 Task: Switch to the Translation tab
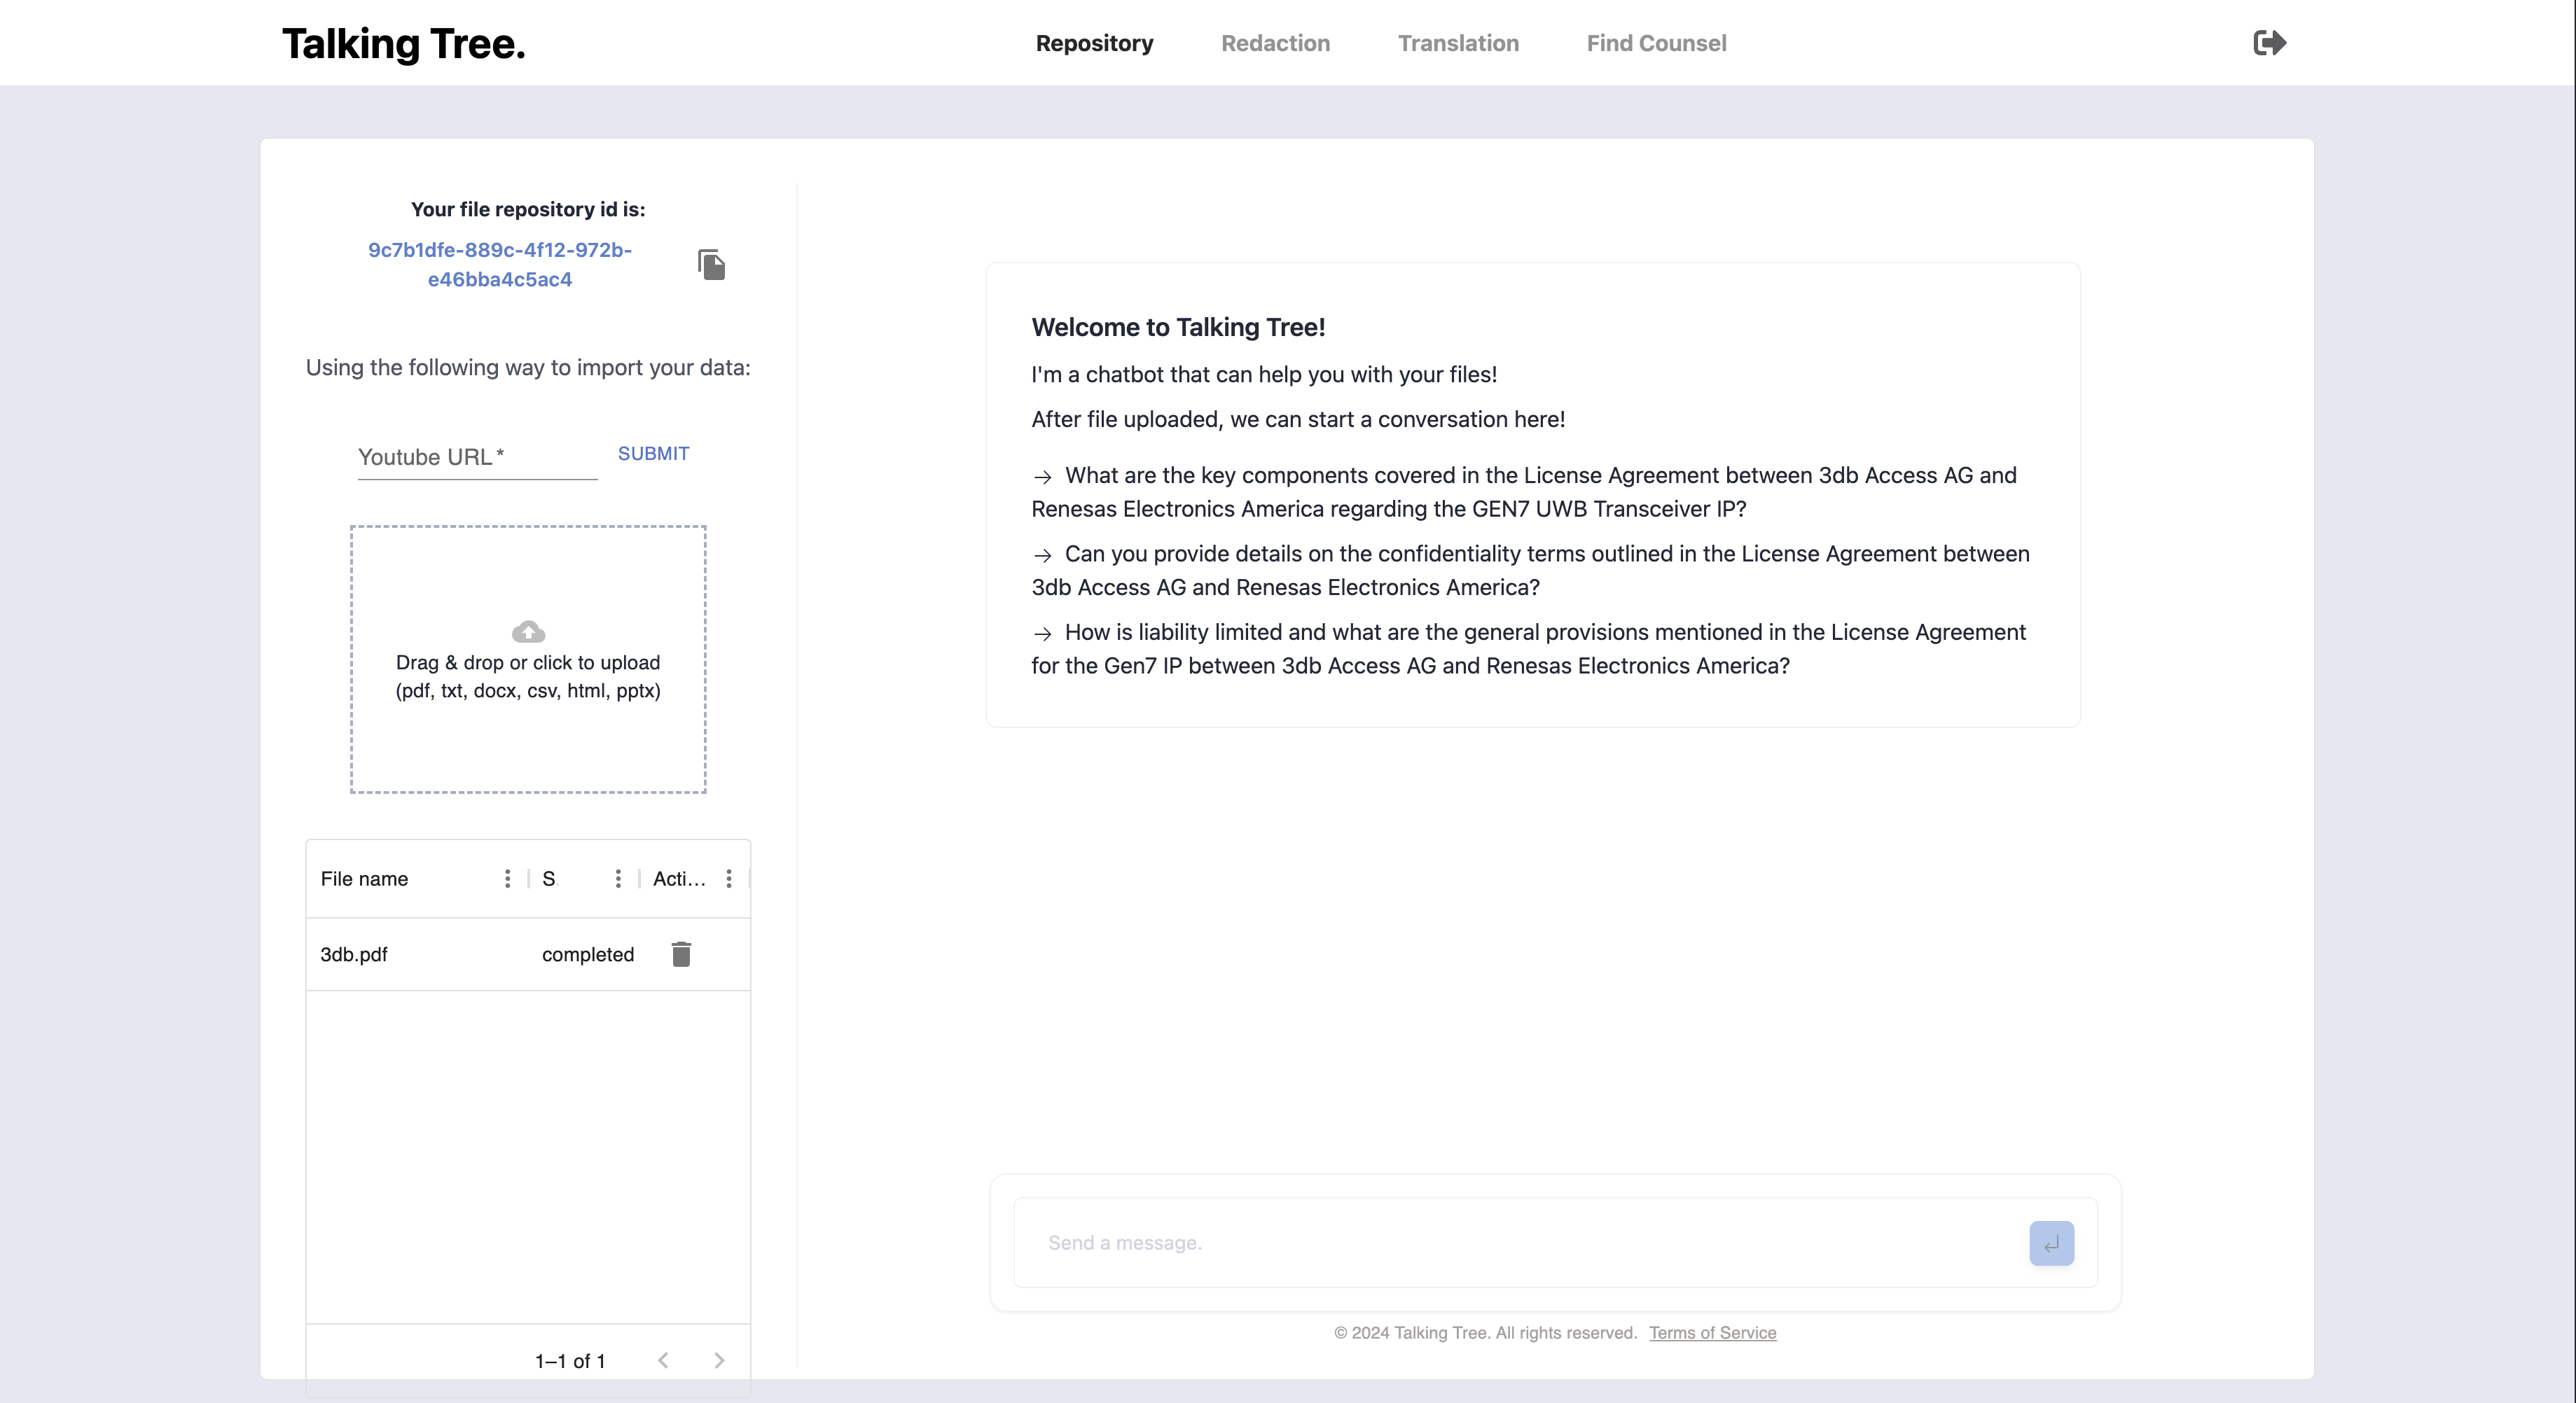pos(1458,43)
